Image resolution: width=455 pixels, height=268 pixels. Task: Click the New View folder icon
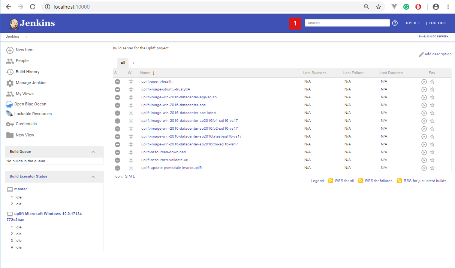pos(10,135)
